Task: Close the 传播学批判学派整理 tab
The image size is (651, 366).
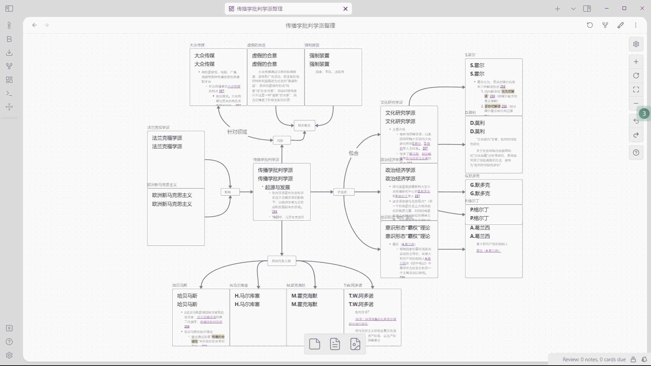Action: [346, 9]
